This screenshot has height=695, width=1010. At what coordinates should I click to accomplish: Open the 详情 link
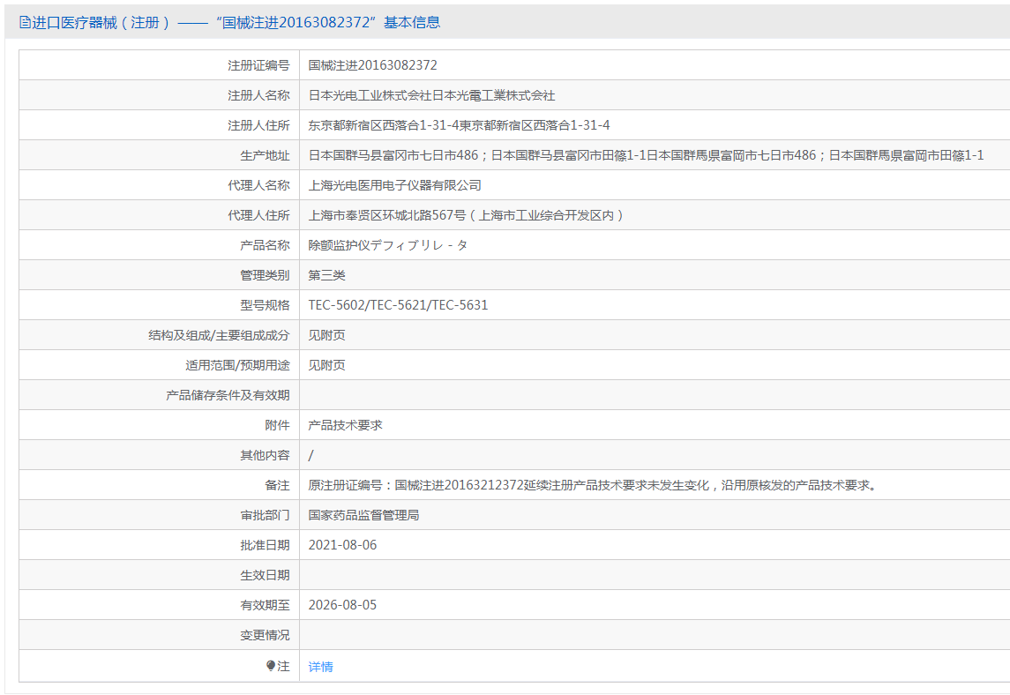click(321, 667)
